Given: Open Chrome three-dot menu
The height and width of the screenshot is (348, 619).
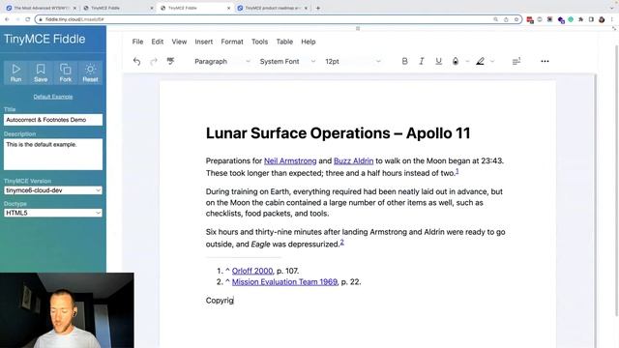Looking at the screenshot, I should pyautogui.click(x=612, y=19).
